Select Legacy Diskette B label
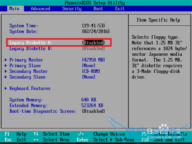This screenshot has height=144, width=192. tap(31, 49)
